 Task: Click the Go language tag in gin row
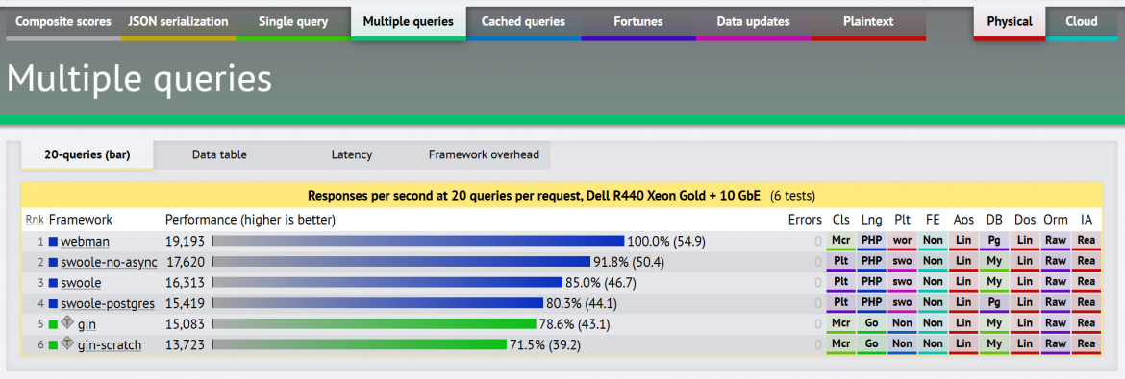871,324
